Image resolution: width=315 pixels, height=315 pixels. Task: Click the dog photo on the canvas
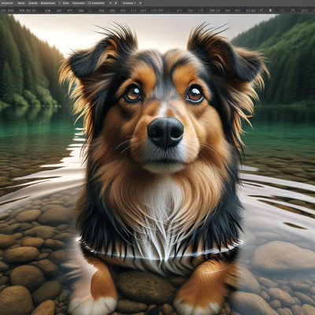tap(157, 165)
